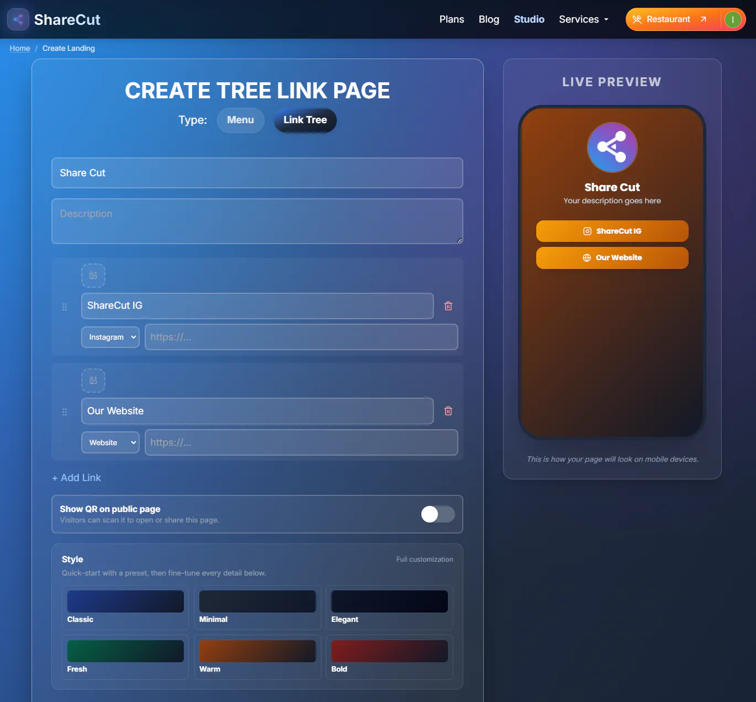The width and height of the screenshot is (756, 702).
Task: Click the green user avatar in header
Action: click(733, 19)
